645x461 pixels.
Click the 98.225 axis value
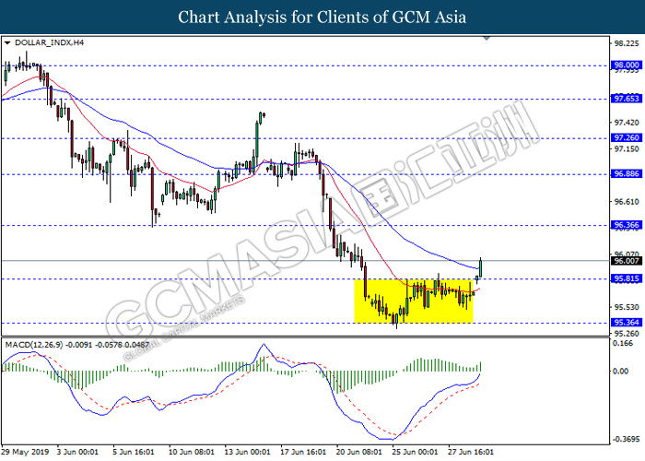point(627,43)
